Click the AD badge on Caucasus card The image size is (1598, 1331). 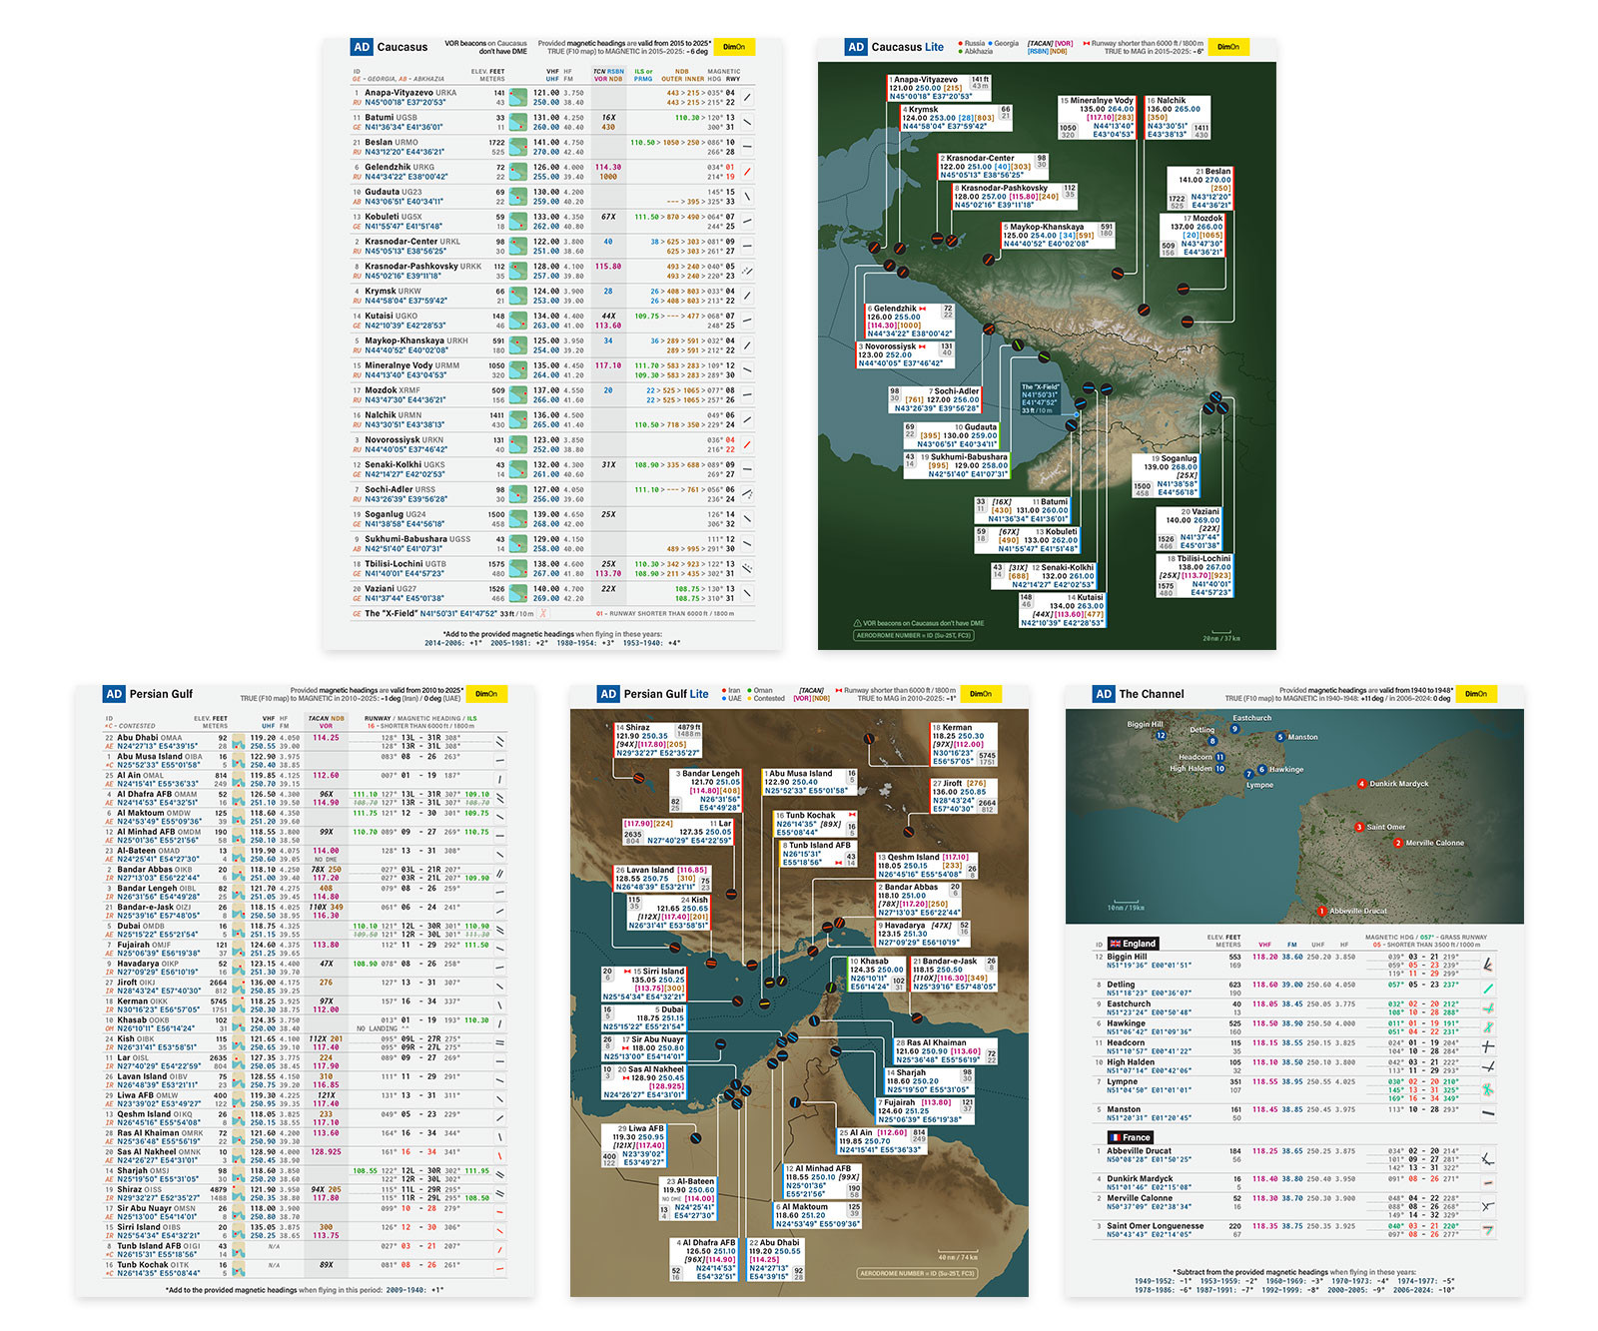[362, 47]
